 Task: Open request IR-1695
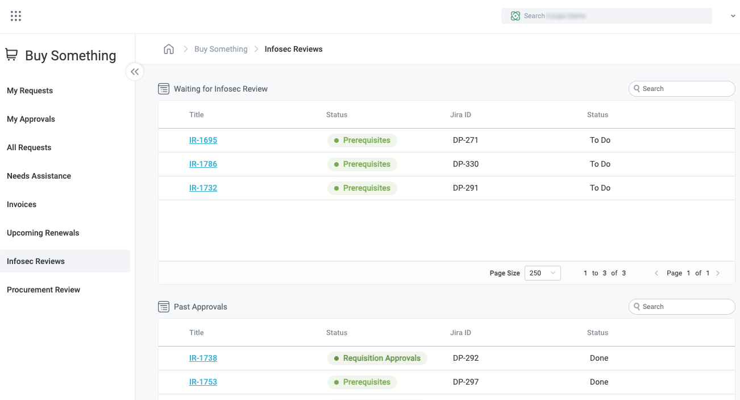[x=203, y=140]
